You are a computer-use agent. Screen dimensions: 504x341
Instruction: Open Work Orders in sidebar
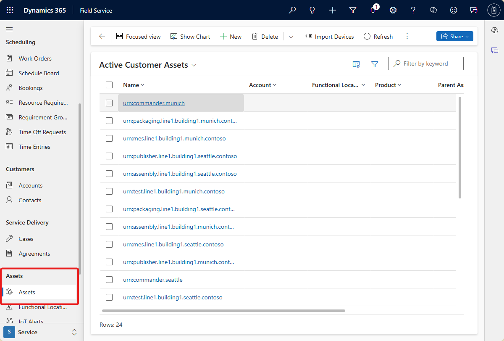coord(35,58)
